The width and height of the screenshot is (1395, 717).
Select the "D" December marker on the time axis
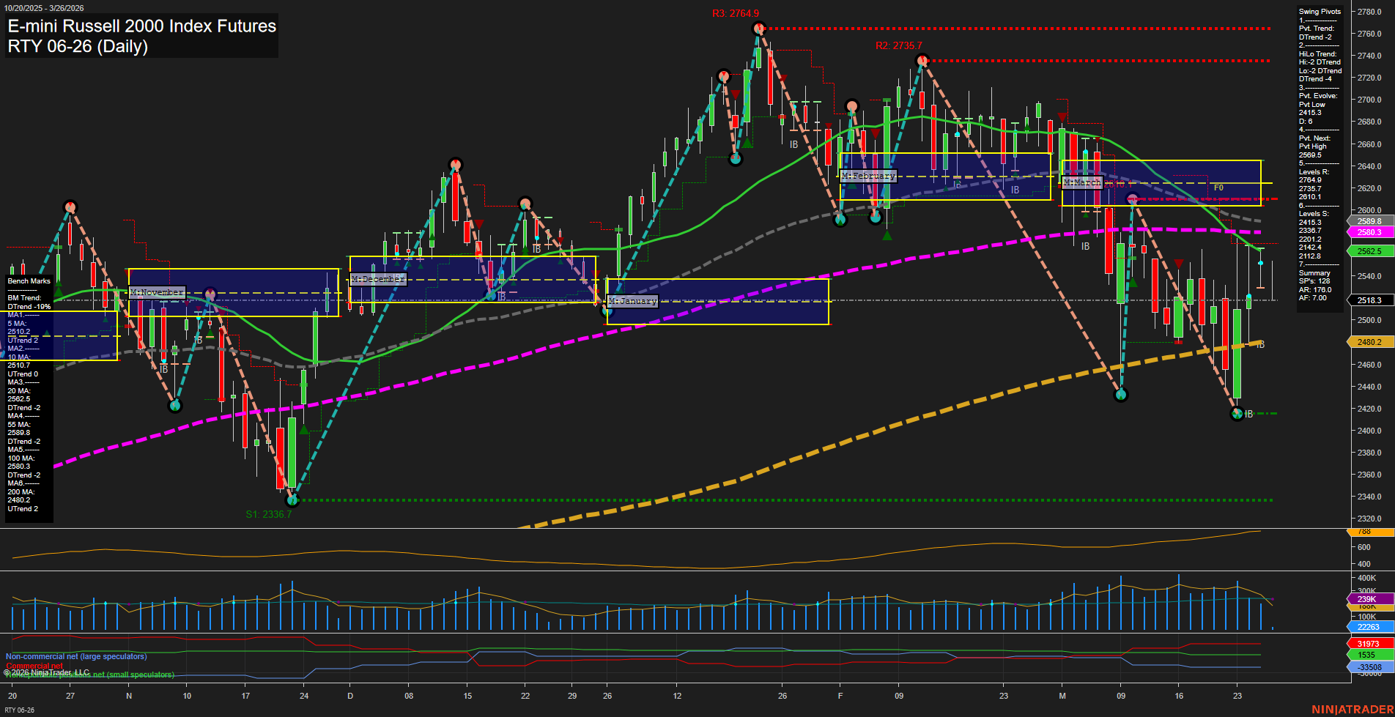coord(350,696)
